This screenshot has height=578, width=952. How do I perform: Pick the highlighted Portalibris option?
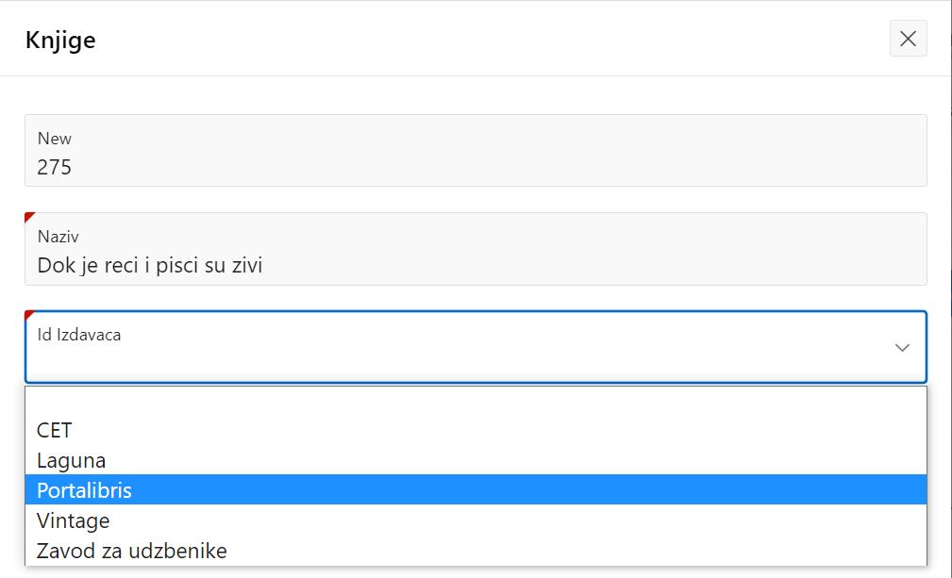tap(85, 490)
